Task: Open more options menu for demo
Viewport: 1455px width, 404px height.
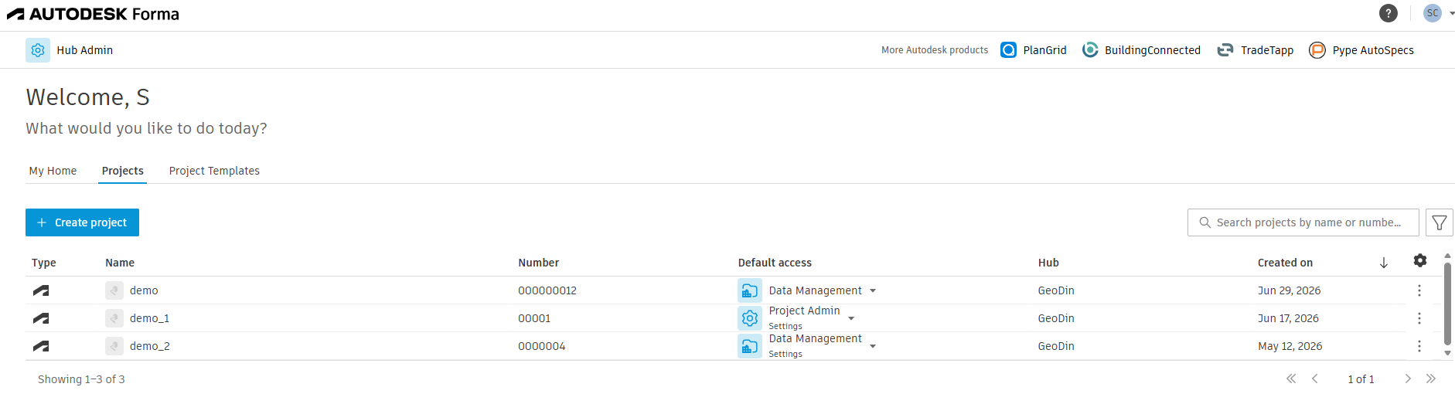Action: 1419,290
